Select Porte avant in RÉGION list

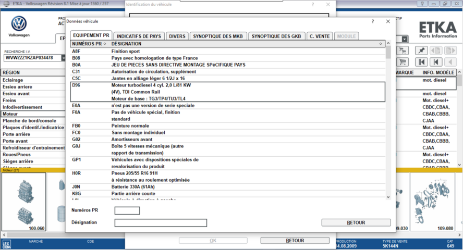[33, 141]
